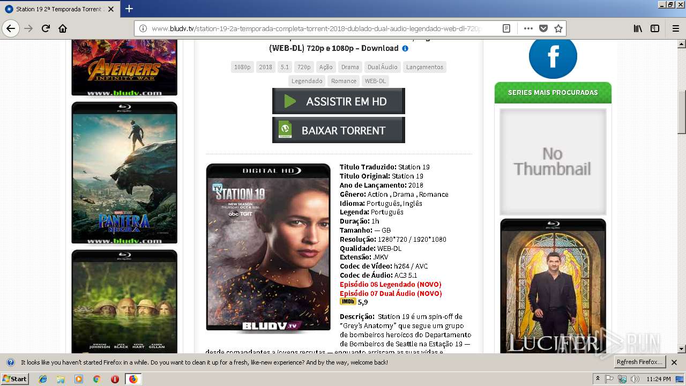686x386 pixels.
Task: Open the Windows Start menu
Action: tap(14, 379)
